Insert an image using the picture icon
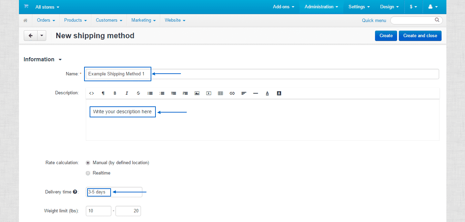465x222 pixels. coord(197,93)
